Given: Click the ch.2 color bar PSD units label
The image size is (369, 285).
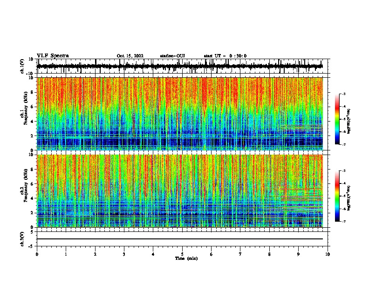Looking at the screenshot, I should pyautogui.click(x=349, y=198).
